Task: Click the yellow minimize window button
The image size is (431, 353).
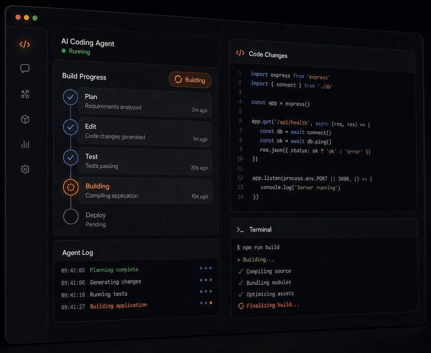Action: (26, 18)
